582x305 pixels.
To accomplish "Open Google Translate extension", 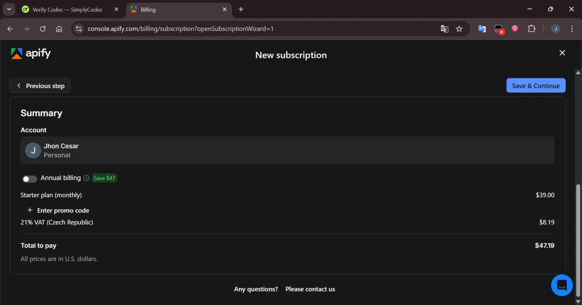I will [x=482, y=29].
